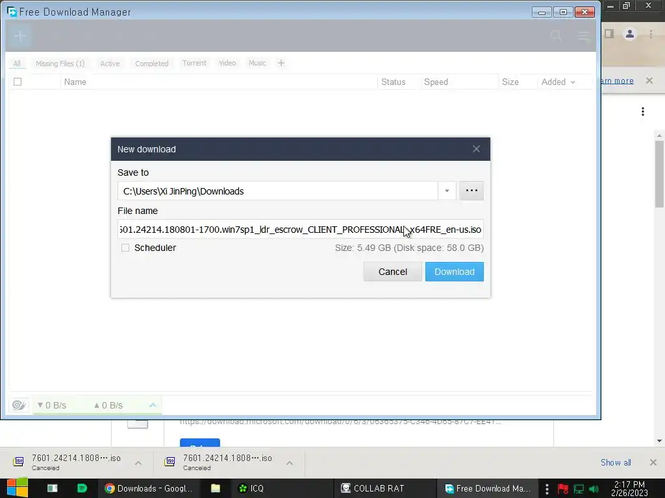
Task: Click the second canceled iso file icon in Chrome
Action: (169, 462)
